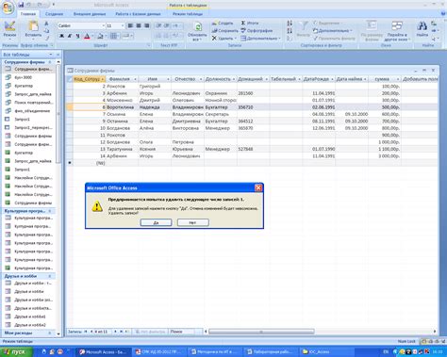Click the Copy icon in clipboard group
The width and height of the screenshot is (447, 357).
tap(46, 31)
